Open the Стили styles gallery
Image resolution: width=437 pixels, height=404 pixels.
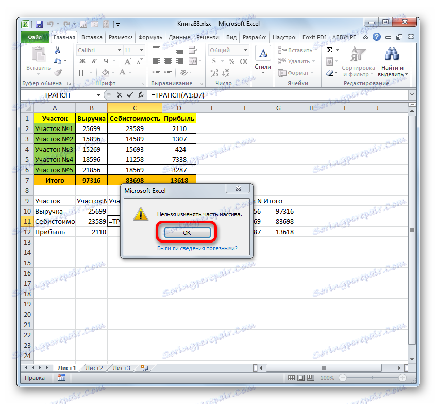263,61
